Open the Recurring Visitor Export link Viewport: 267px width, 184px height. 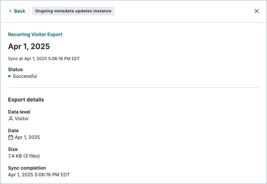(35, 34)
